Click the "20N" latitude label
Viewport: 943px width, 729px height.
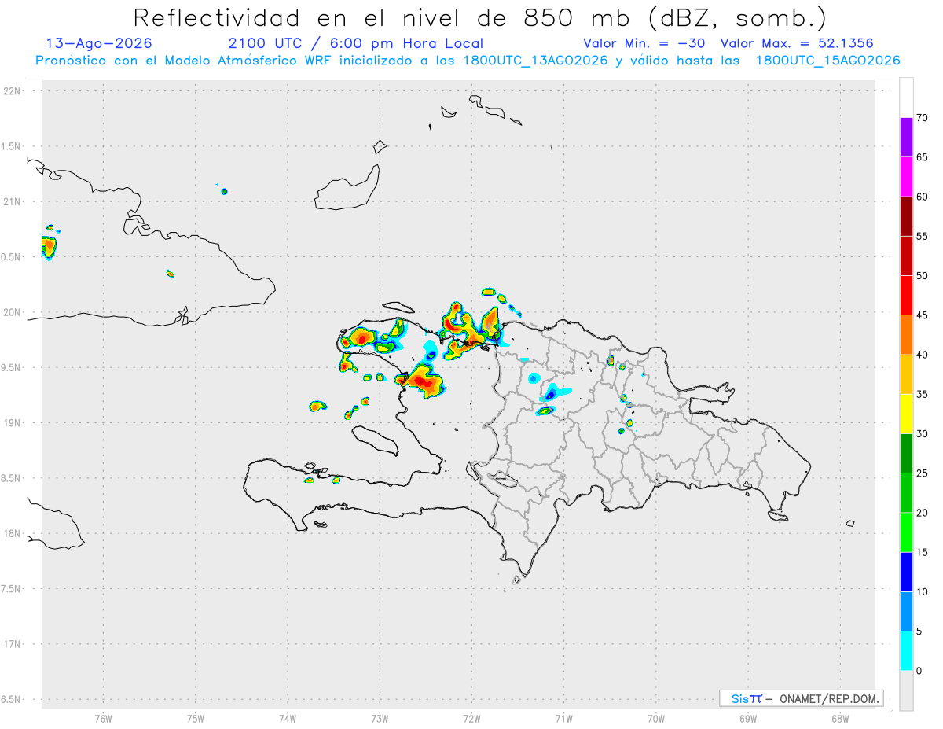coord(13,312)
